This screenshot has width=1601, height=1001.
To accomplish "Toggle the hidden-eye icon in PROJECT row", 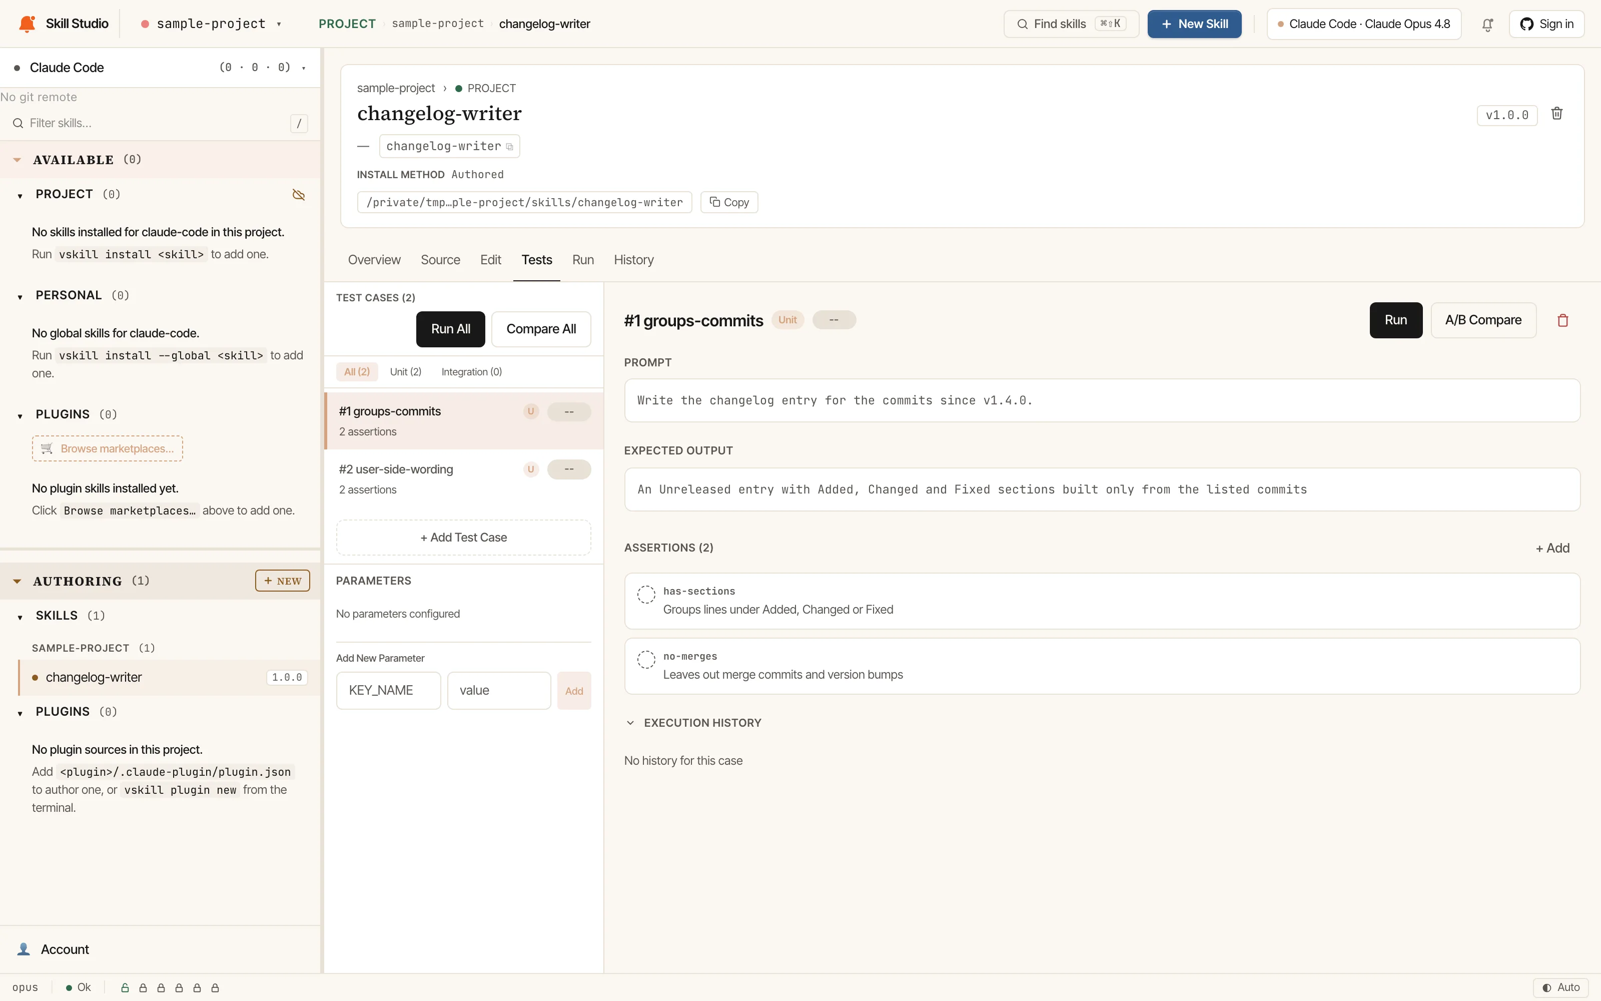I will coord(298,195).
